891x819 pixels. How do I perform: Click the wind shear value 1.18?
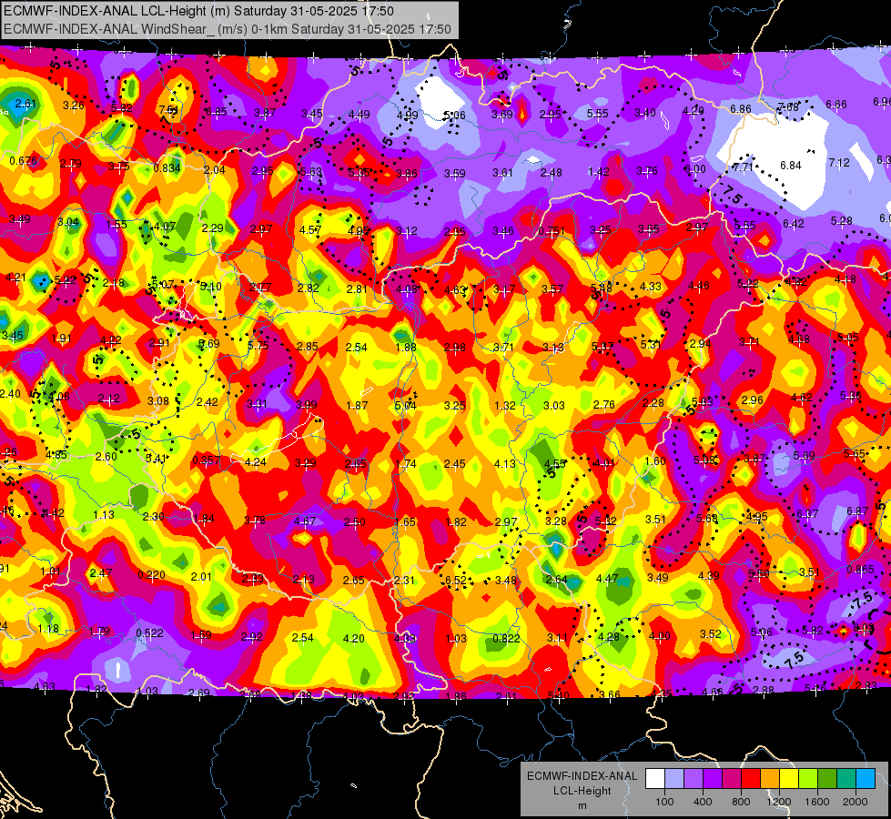[x=48, y=629]
